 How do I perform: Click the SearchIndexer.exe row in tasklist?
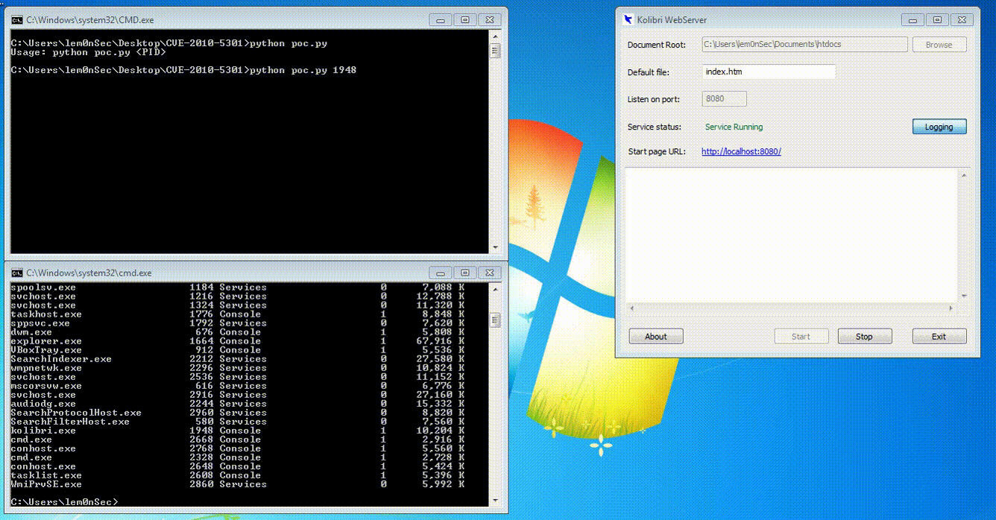point(238,359)
